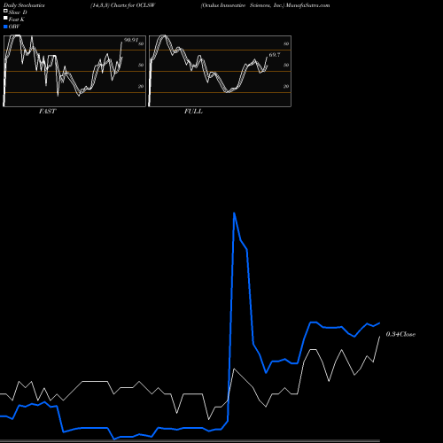Click the FAST stochastic chart thumbnail
This screenshot has width=443, height=443.
pos(74,71)
